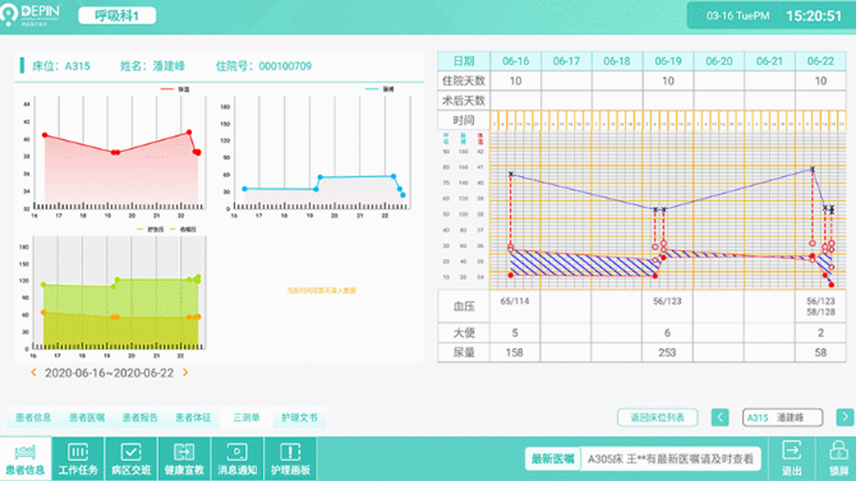Open 患者信息 in the bottom navigation bar
The width and height of the screenshot is (856, 481).
tap(26, 459)
